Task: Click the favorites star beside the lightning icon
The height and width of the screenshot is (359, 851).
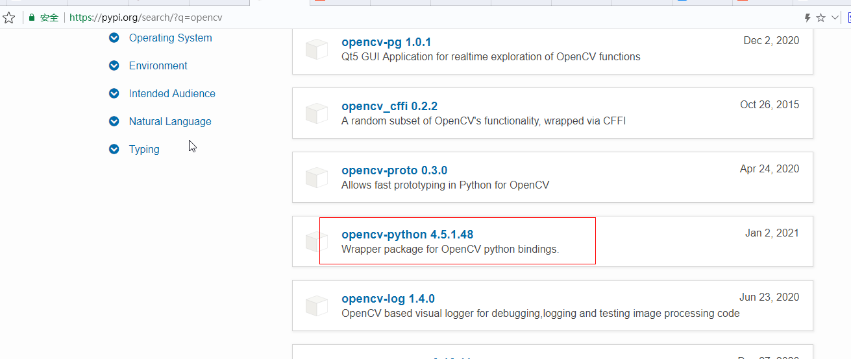Action: click(820, 17)
